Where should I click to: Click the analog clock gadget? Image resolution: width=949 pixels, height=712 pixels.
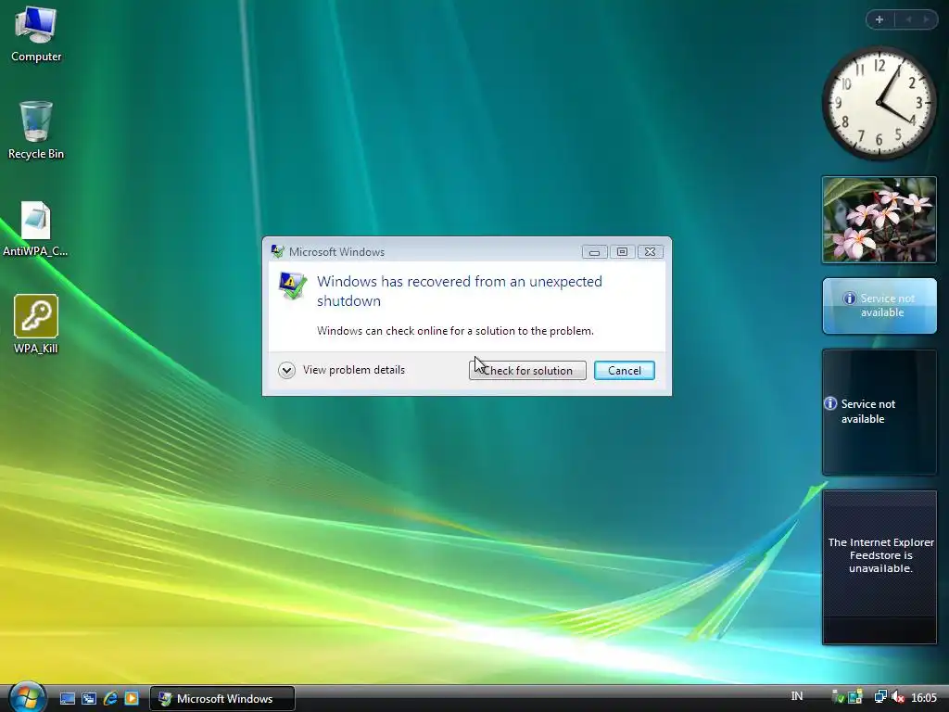tap(879, 103)
